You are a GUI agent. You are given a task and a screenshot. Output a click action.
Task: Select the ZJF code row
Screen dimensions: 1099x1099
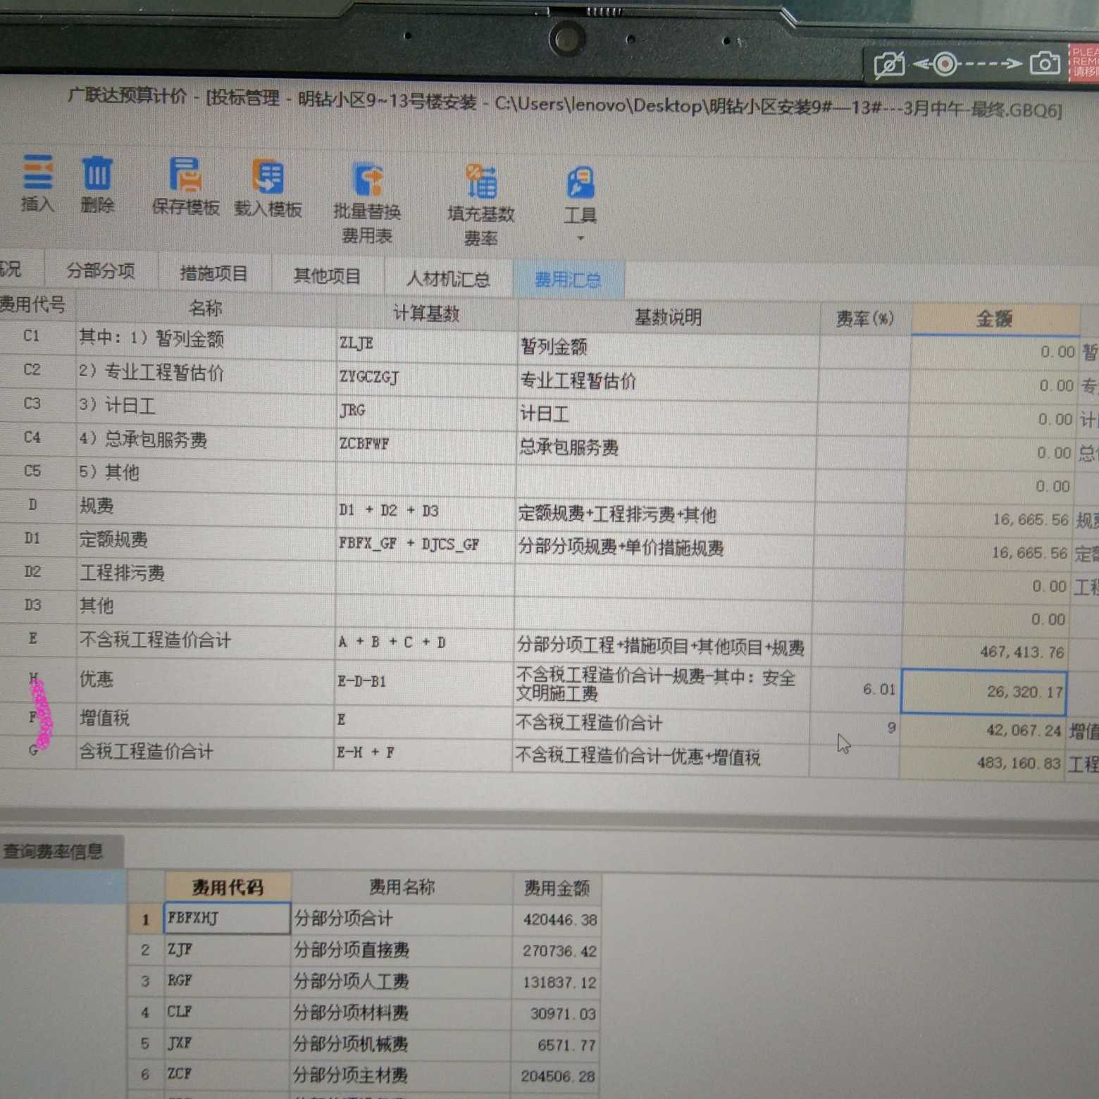coord(228,950)
